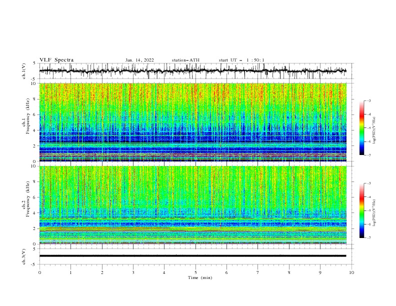Click the time axis tick label '0'
The width and height of the screenshot is (396, 306).
tap(39, 272)
